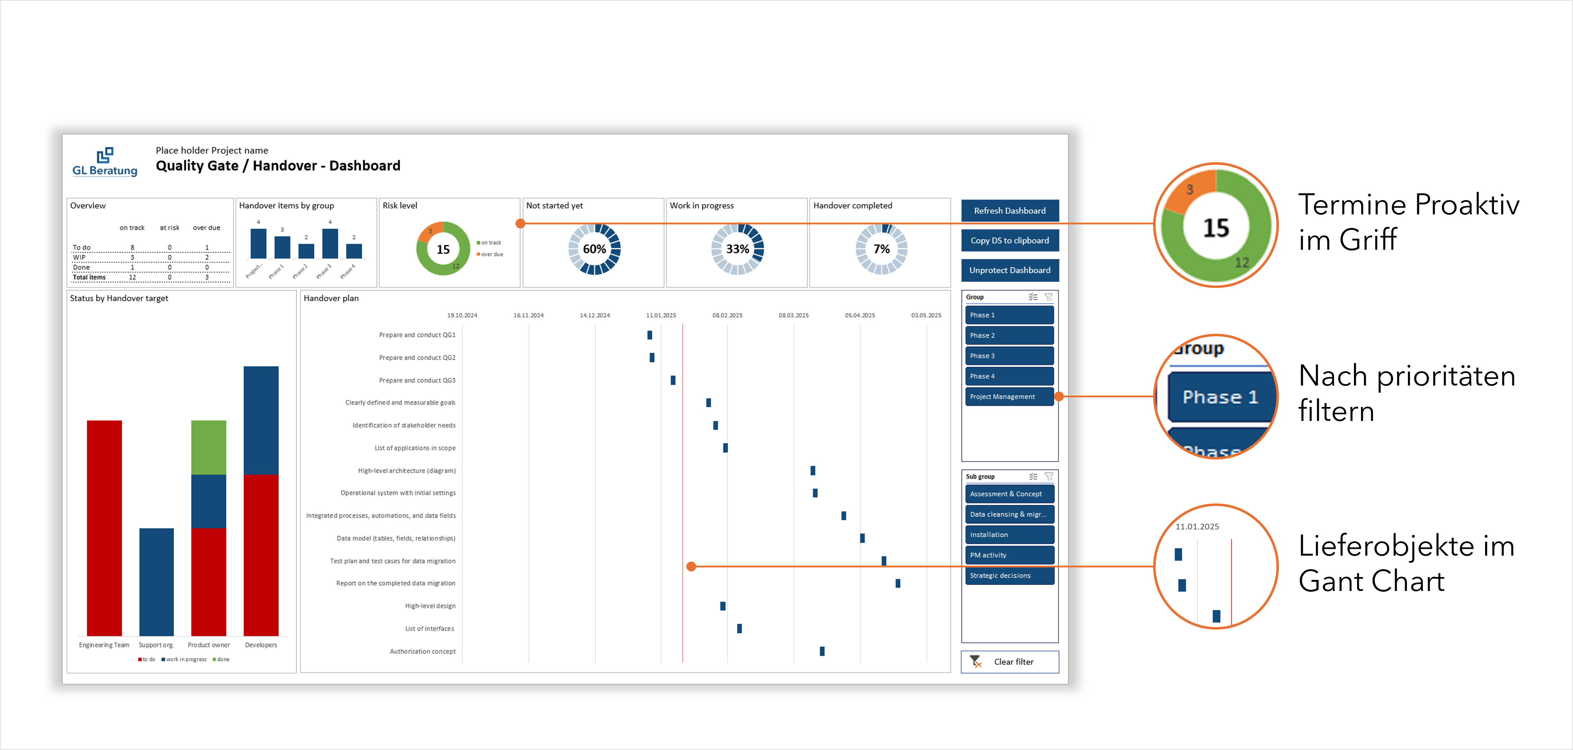Toggle multi-select icon in Sub group slicer
1573x750 pixels.
[x=1033, y=476]
